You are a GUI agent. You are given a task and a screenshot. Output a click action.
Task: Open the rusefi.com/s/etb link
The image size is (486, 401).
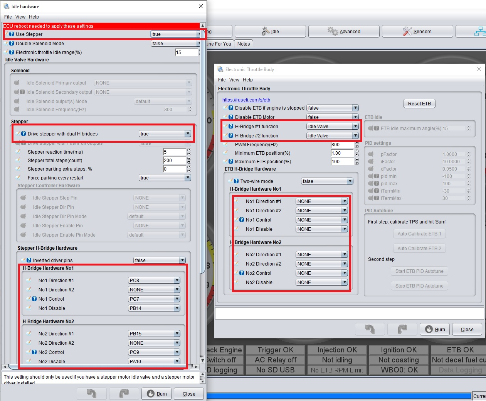pos(246,100)
